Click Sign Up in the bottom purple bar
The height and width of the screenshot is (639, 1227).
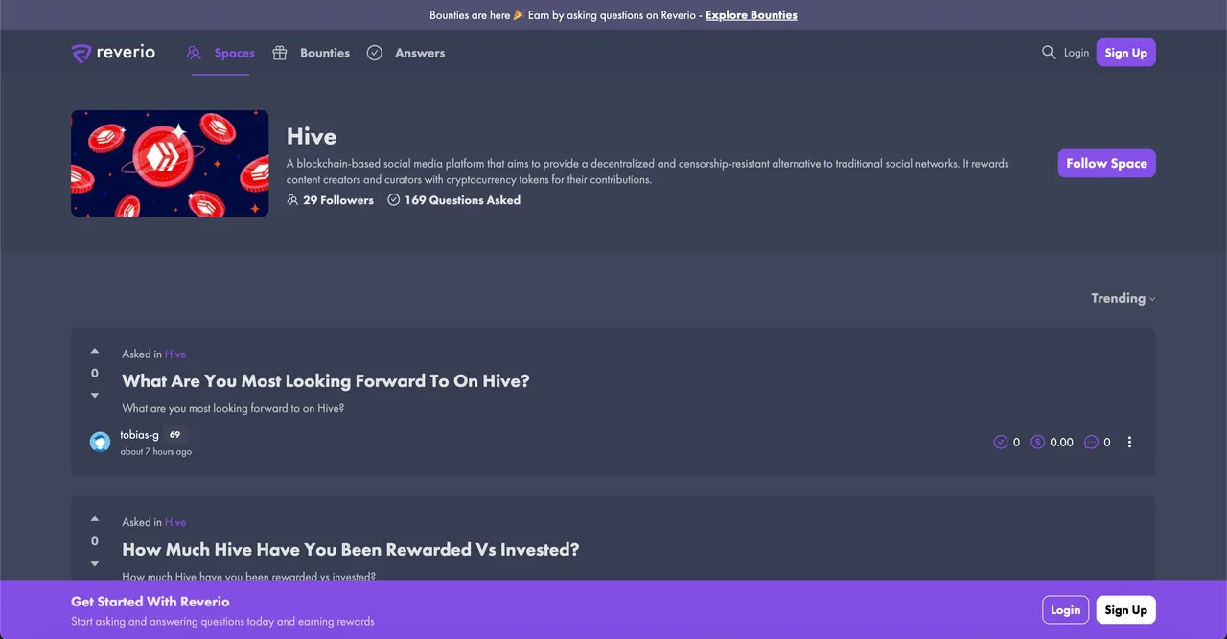[1125, 609]
